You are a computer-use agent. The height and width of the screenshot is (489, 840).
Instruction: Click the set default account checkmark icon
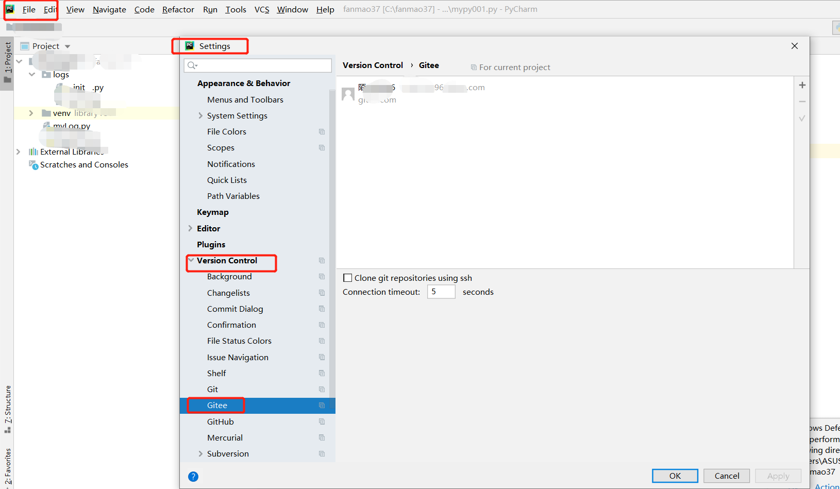click(802, 118)
